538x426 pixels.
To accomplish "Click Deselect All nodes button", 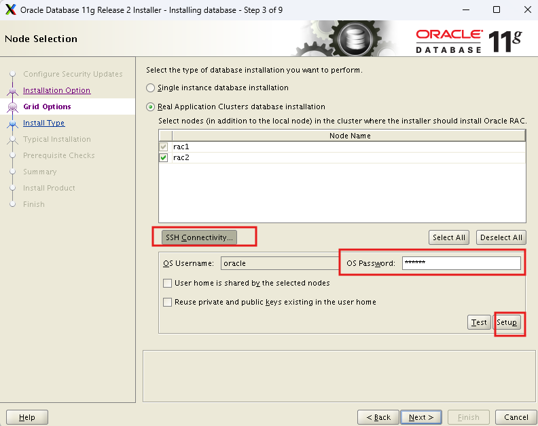I will pyautogui.click(x=501, y=237).
